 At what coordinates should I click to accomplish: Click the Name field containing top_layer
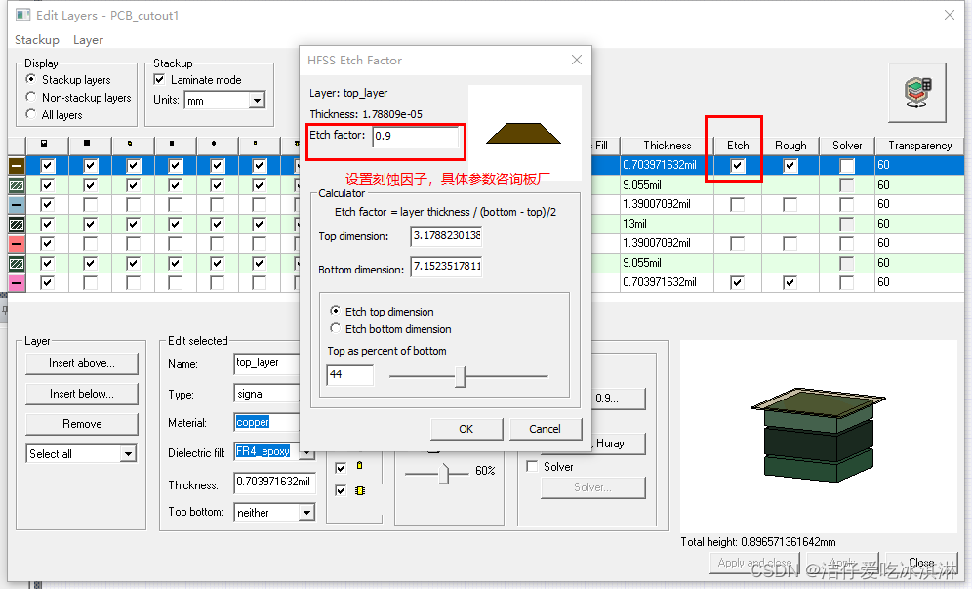coord(266,363)
